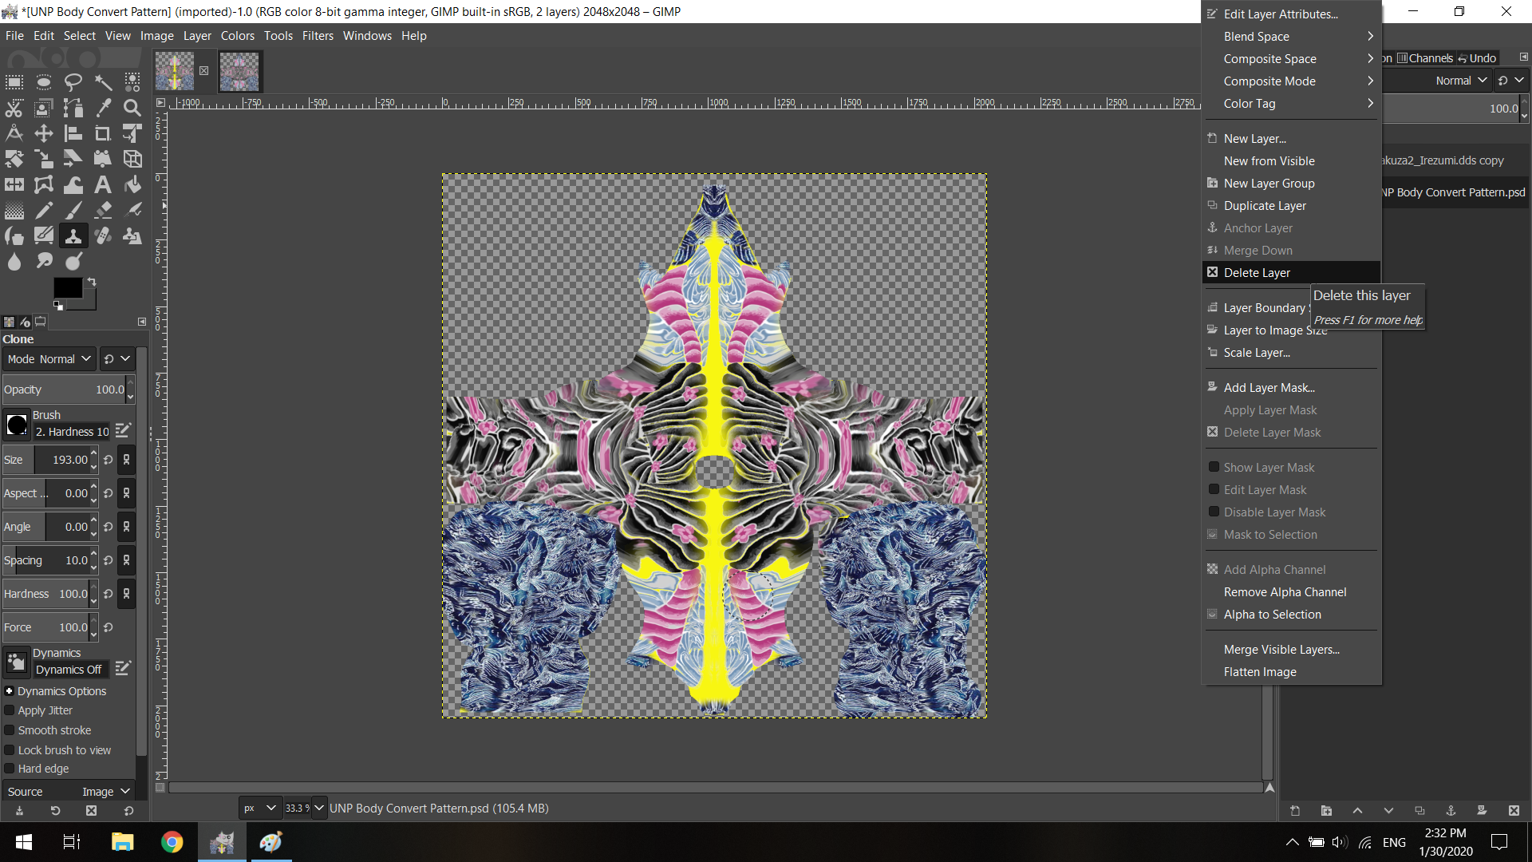Edit the brush beside '2. Hardness 10'

[x=123, y=431]
